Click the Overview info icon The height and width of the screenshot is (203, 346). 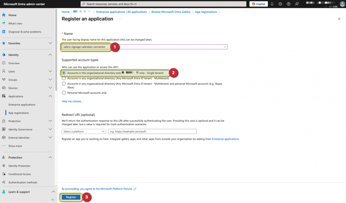4,63
